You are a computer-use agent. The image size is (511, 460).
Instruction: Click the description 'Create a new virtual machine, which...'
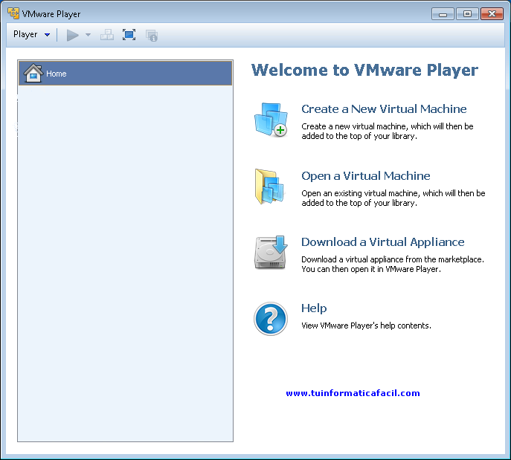point(388,132)
